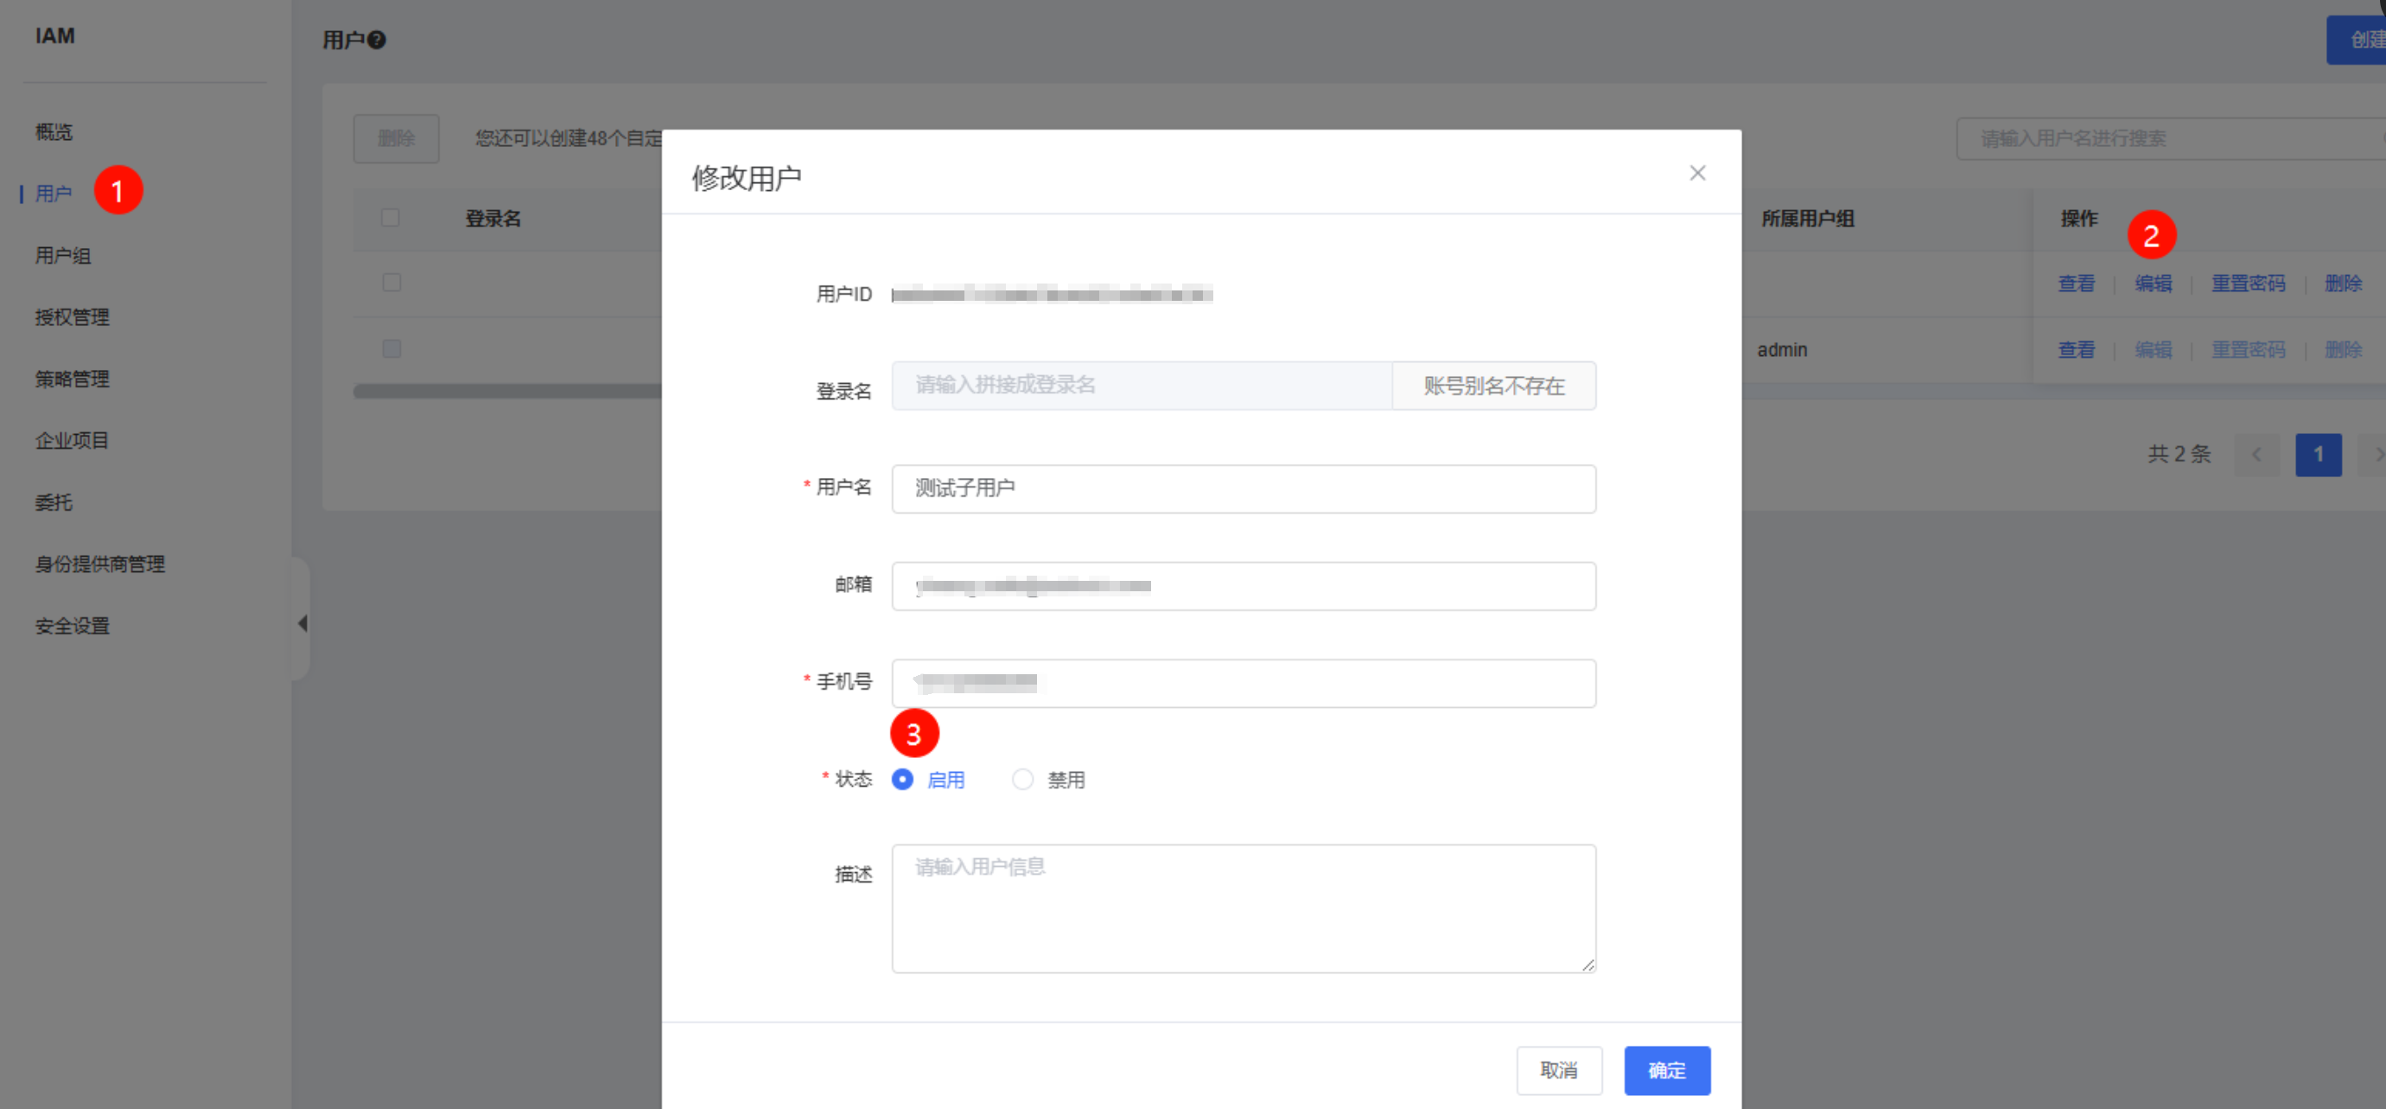Open 委托 in the sidebar
This screenshot has width=2386, height=1109.
click(54, 502)
